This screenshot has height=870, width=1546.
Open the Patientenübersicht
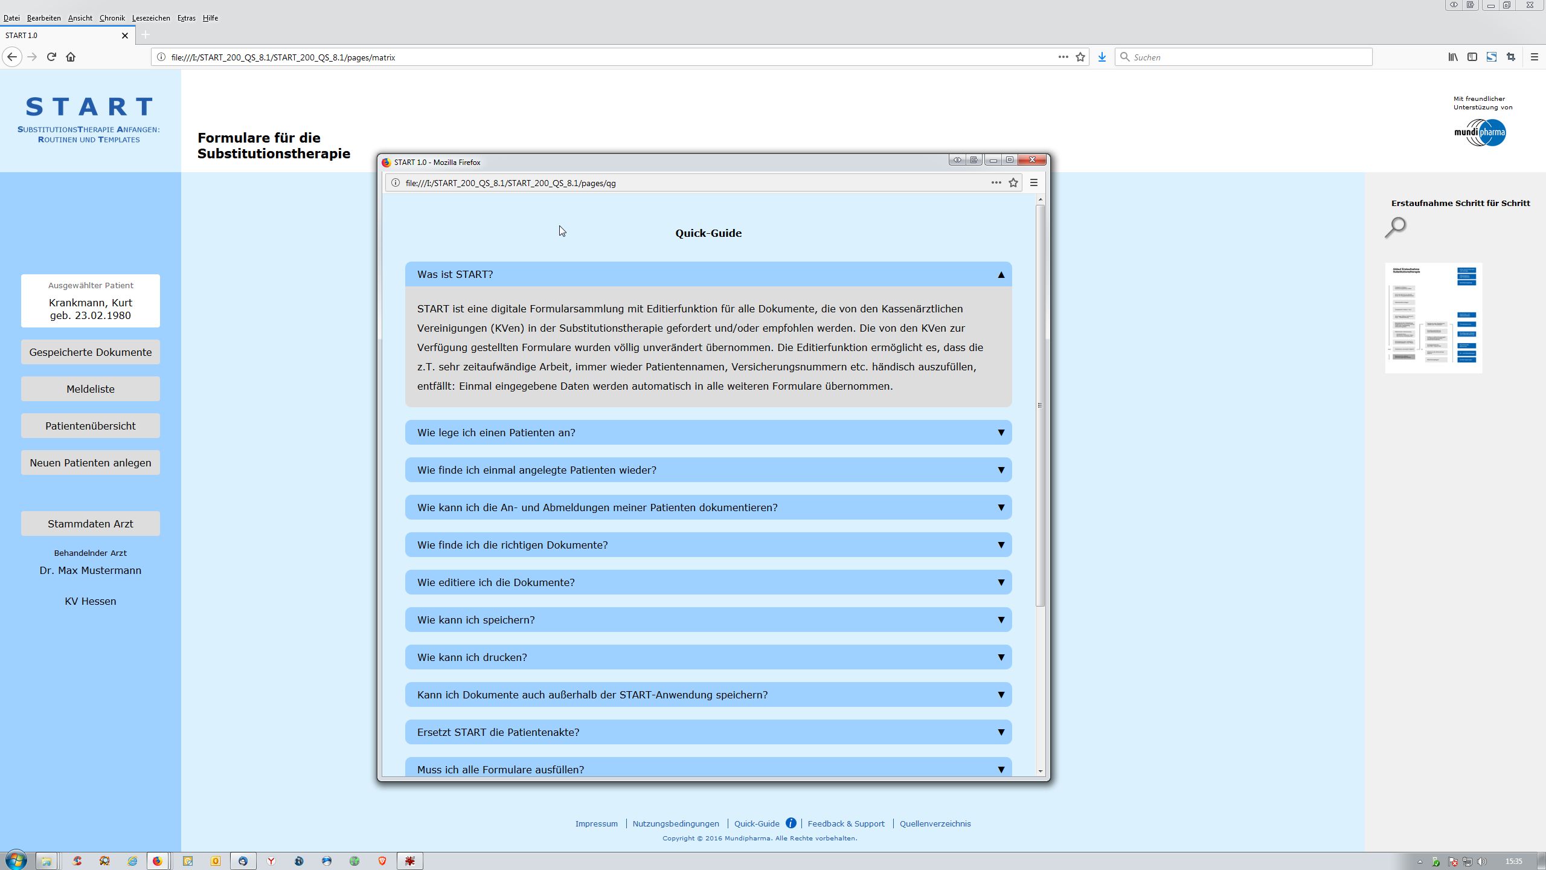click(91, 426)
